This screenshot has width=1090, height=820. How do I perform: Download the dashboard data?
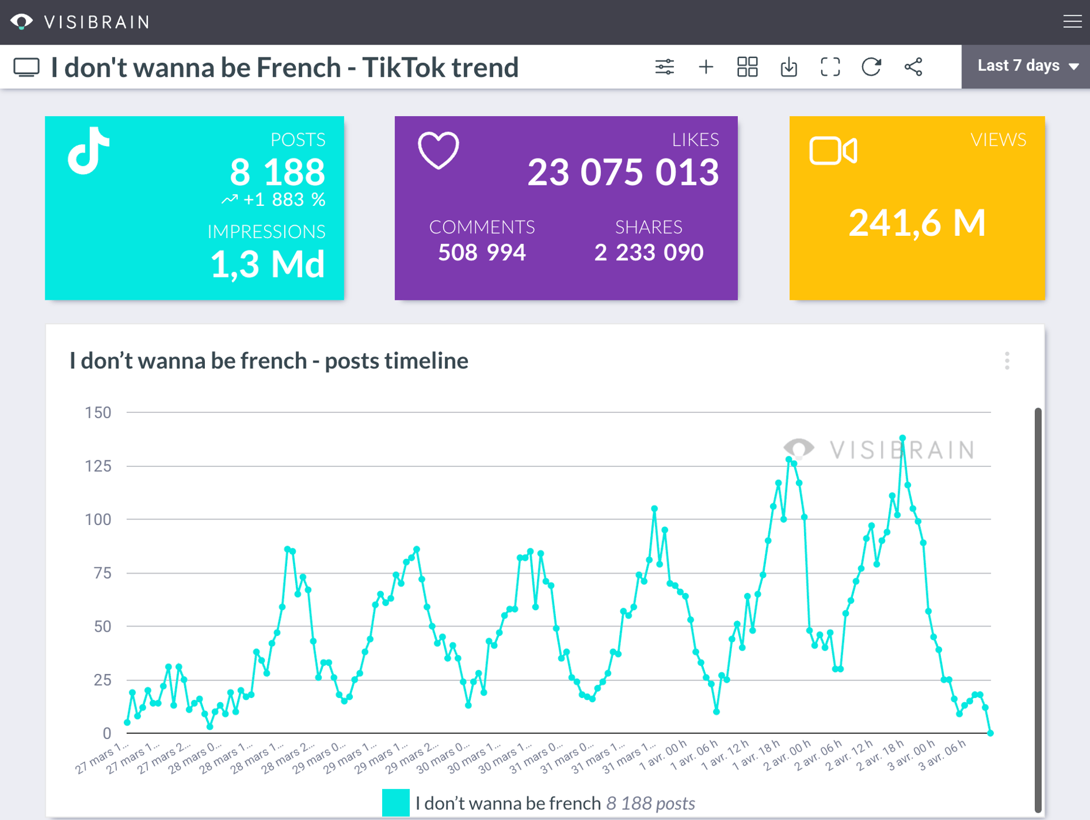click(x=788, y=66)
